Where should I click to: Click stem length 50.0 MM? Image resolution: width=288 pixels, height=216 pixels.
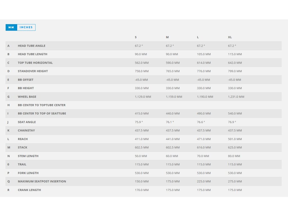pyautogui.click(x=141, y=156)
